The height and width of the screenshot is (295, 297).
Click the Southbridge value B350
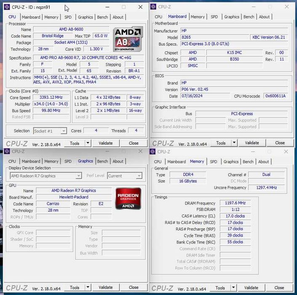click(x=235, y=59)
